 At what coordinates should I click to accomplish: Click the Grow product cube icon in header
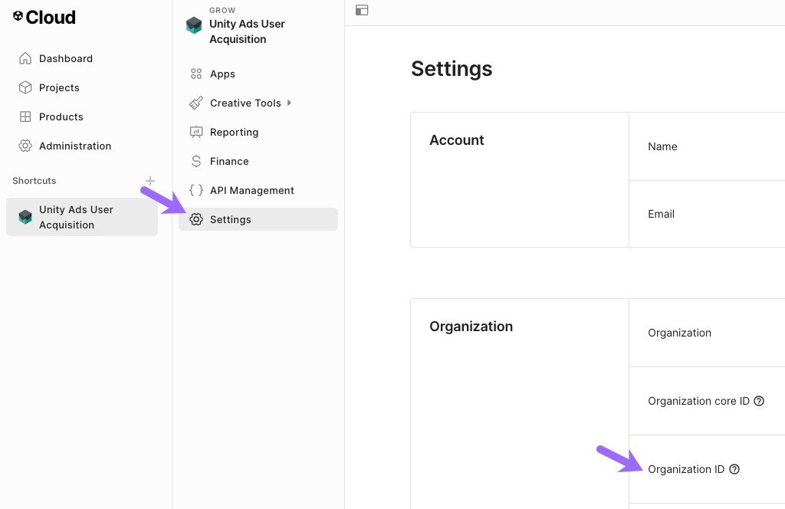(x=194, y=25)
